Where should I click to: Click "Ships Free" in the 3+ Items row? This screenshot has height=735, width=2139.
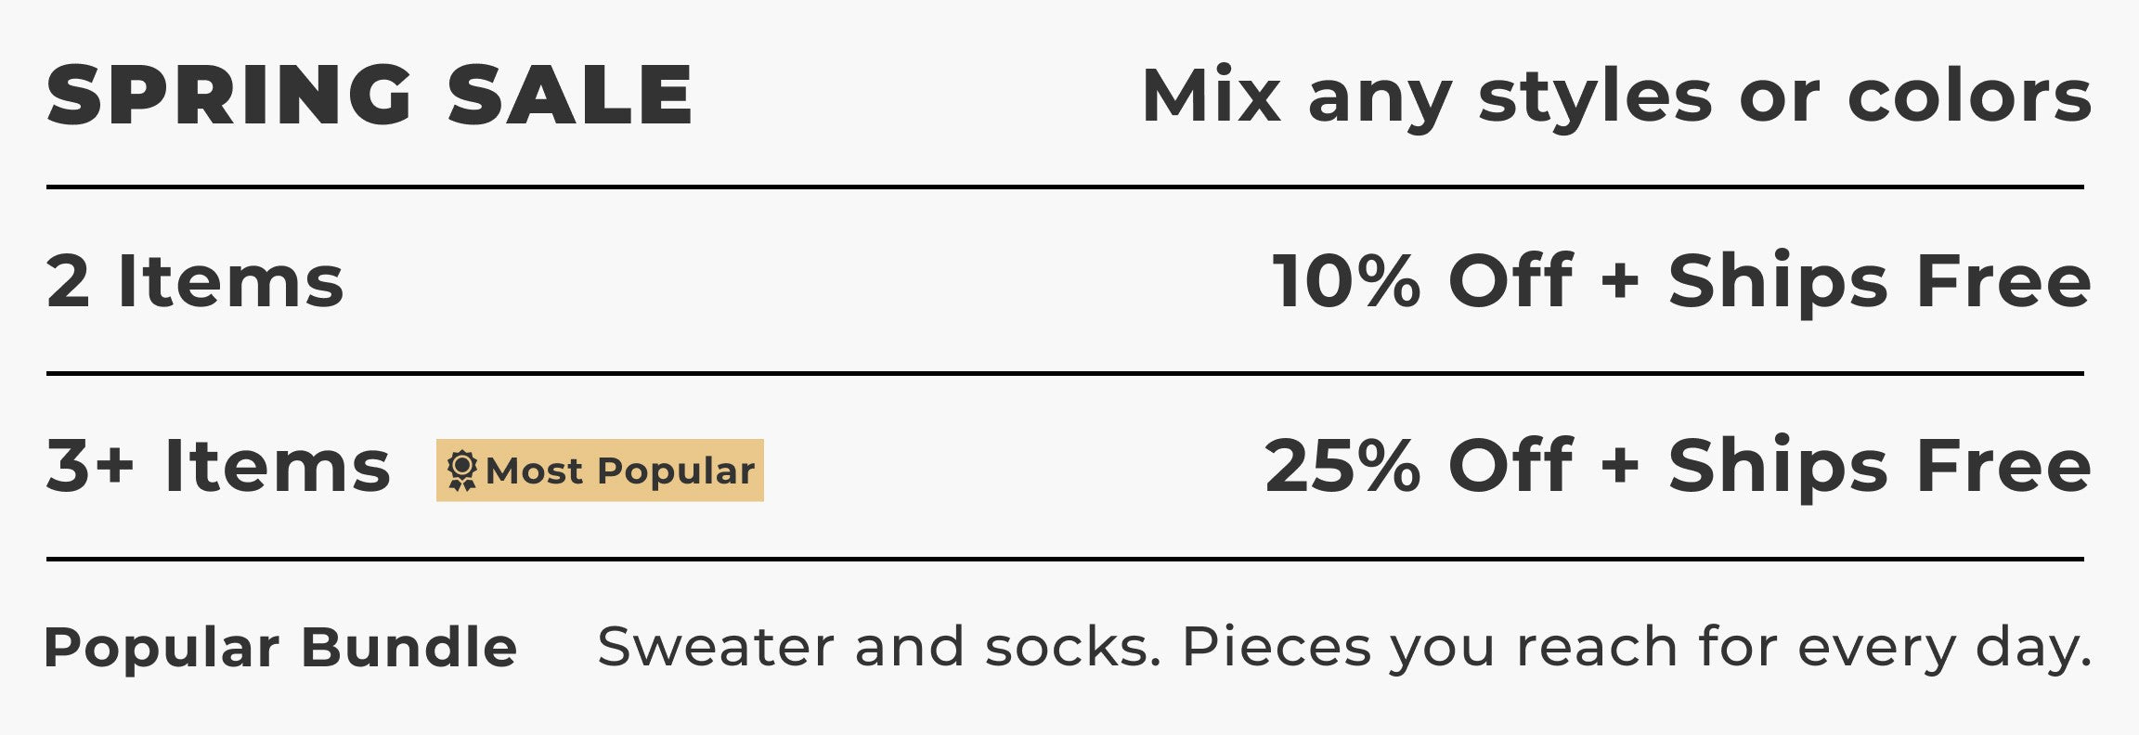(1879, 467)
